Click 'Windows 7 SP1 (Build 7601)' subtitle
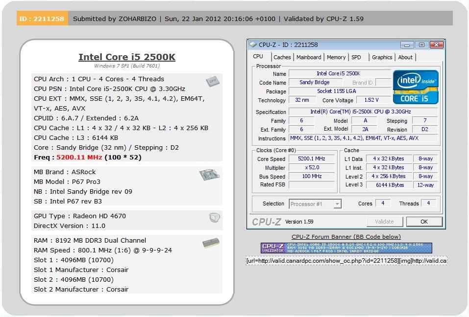 pos(127,66)
